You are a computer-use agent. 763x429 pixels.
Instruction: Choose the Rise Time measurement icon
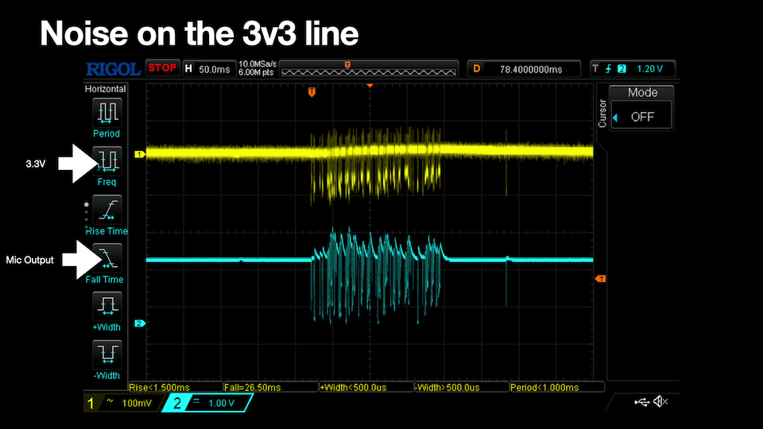pos(107,209)
